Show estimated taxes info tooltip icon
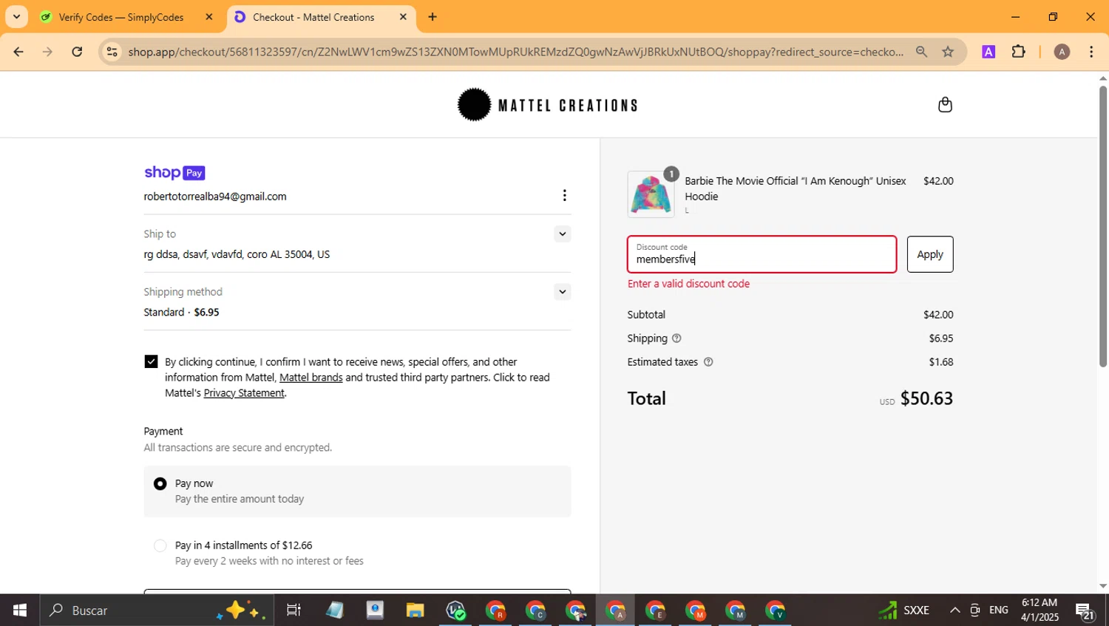1109x626 pixels. click(x=708, y=362)
